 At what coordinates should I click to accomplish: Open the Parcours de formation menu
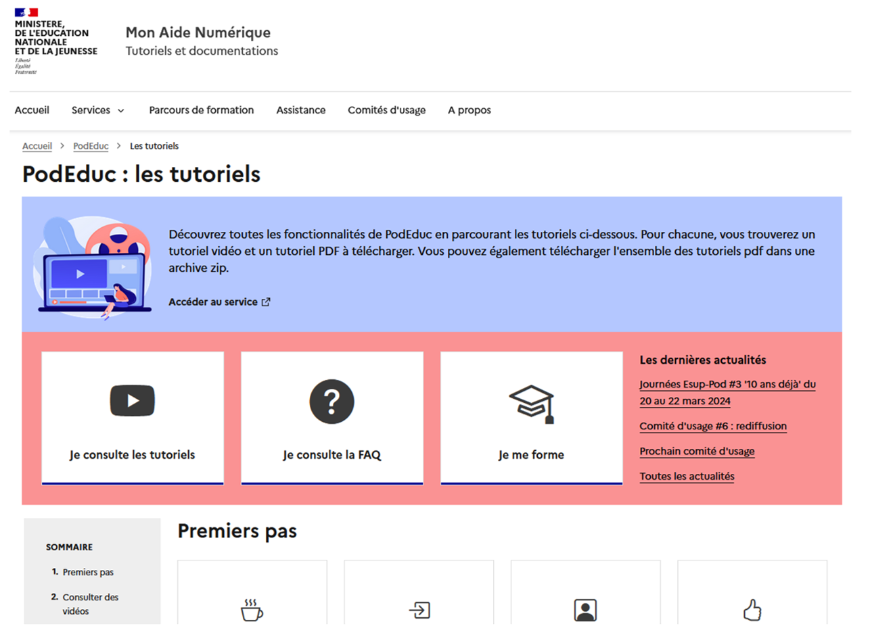point(202,110)
